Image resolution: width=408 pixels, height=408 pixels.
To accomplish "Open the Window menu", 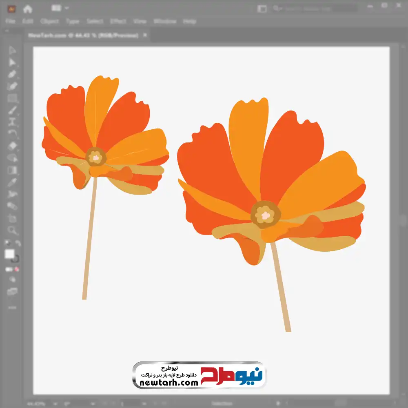I will tap(165, 21).
